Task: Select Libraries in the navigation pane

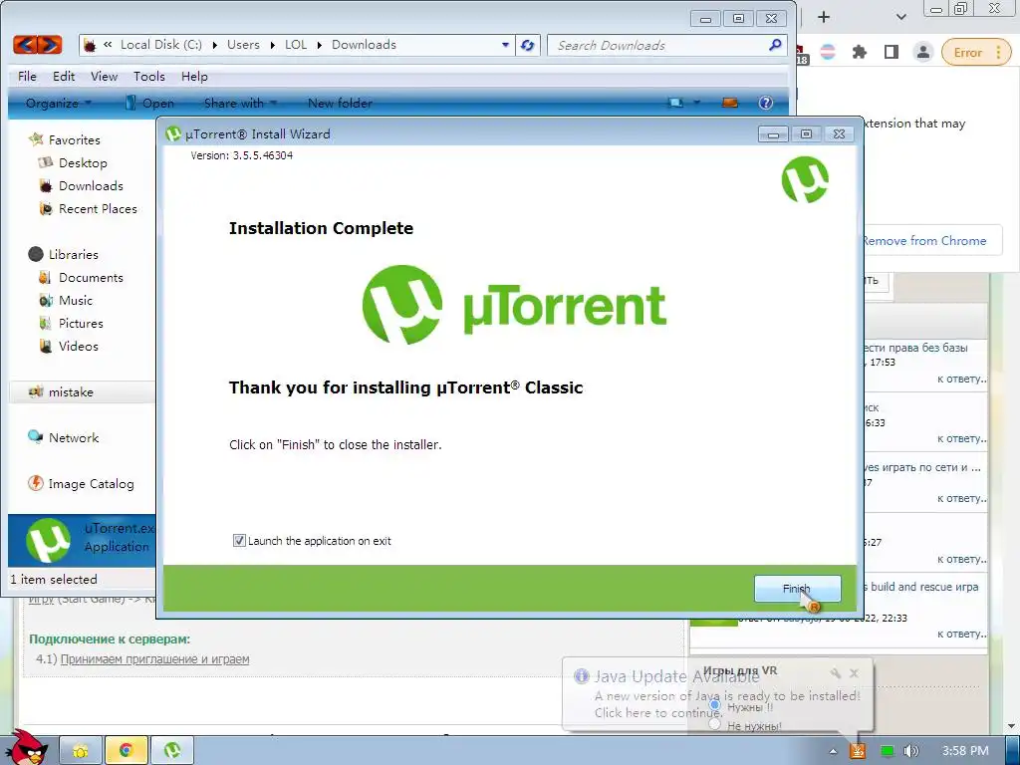Action: pos(73,254)
